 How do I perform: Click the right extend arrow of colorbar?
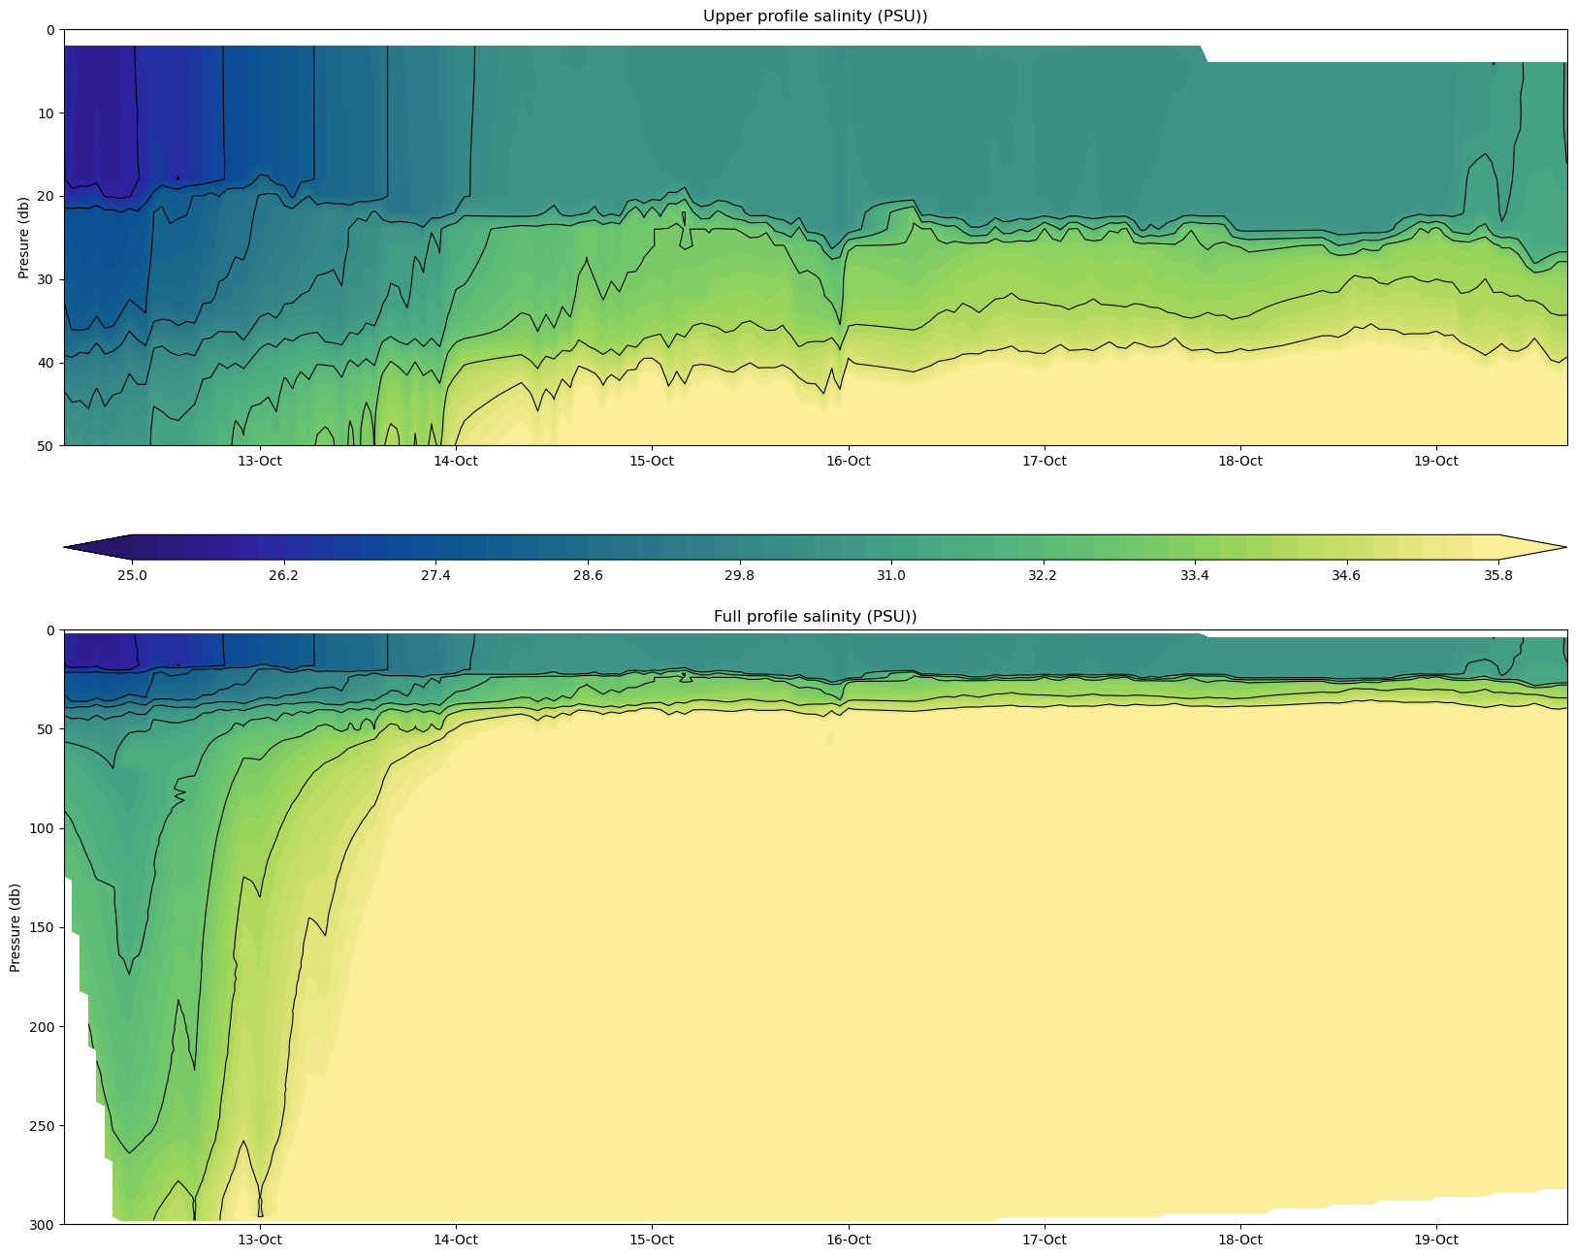1532,547
